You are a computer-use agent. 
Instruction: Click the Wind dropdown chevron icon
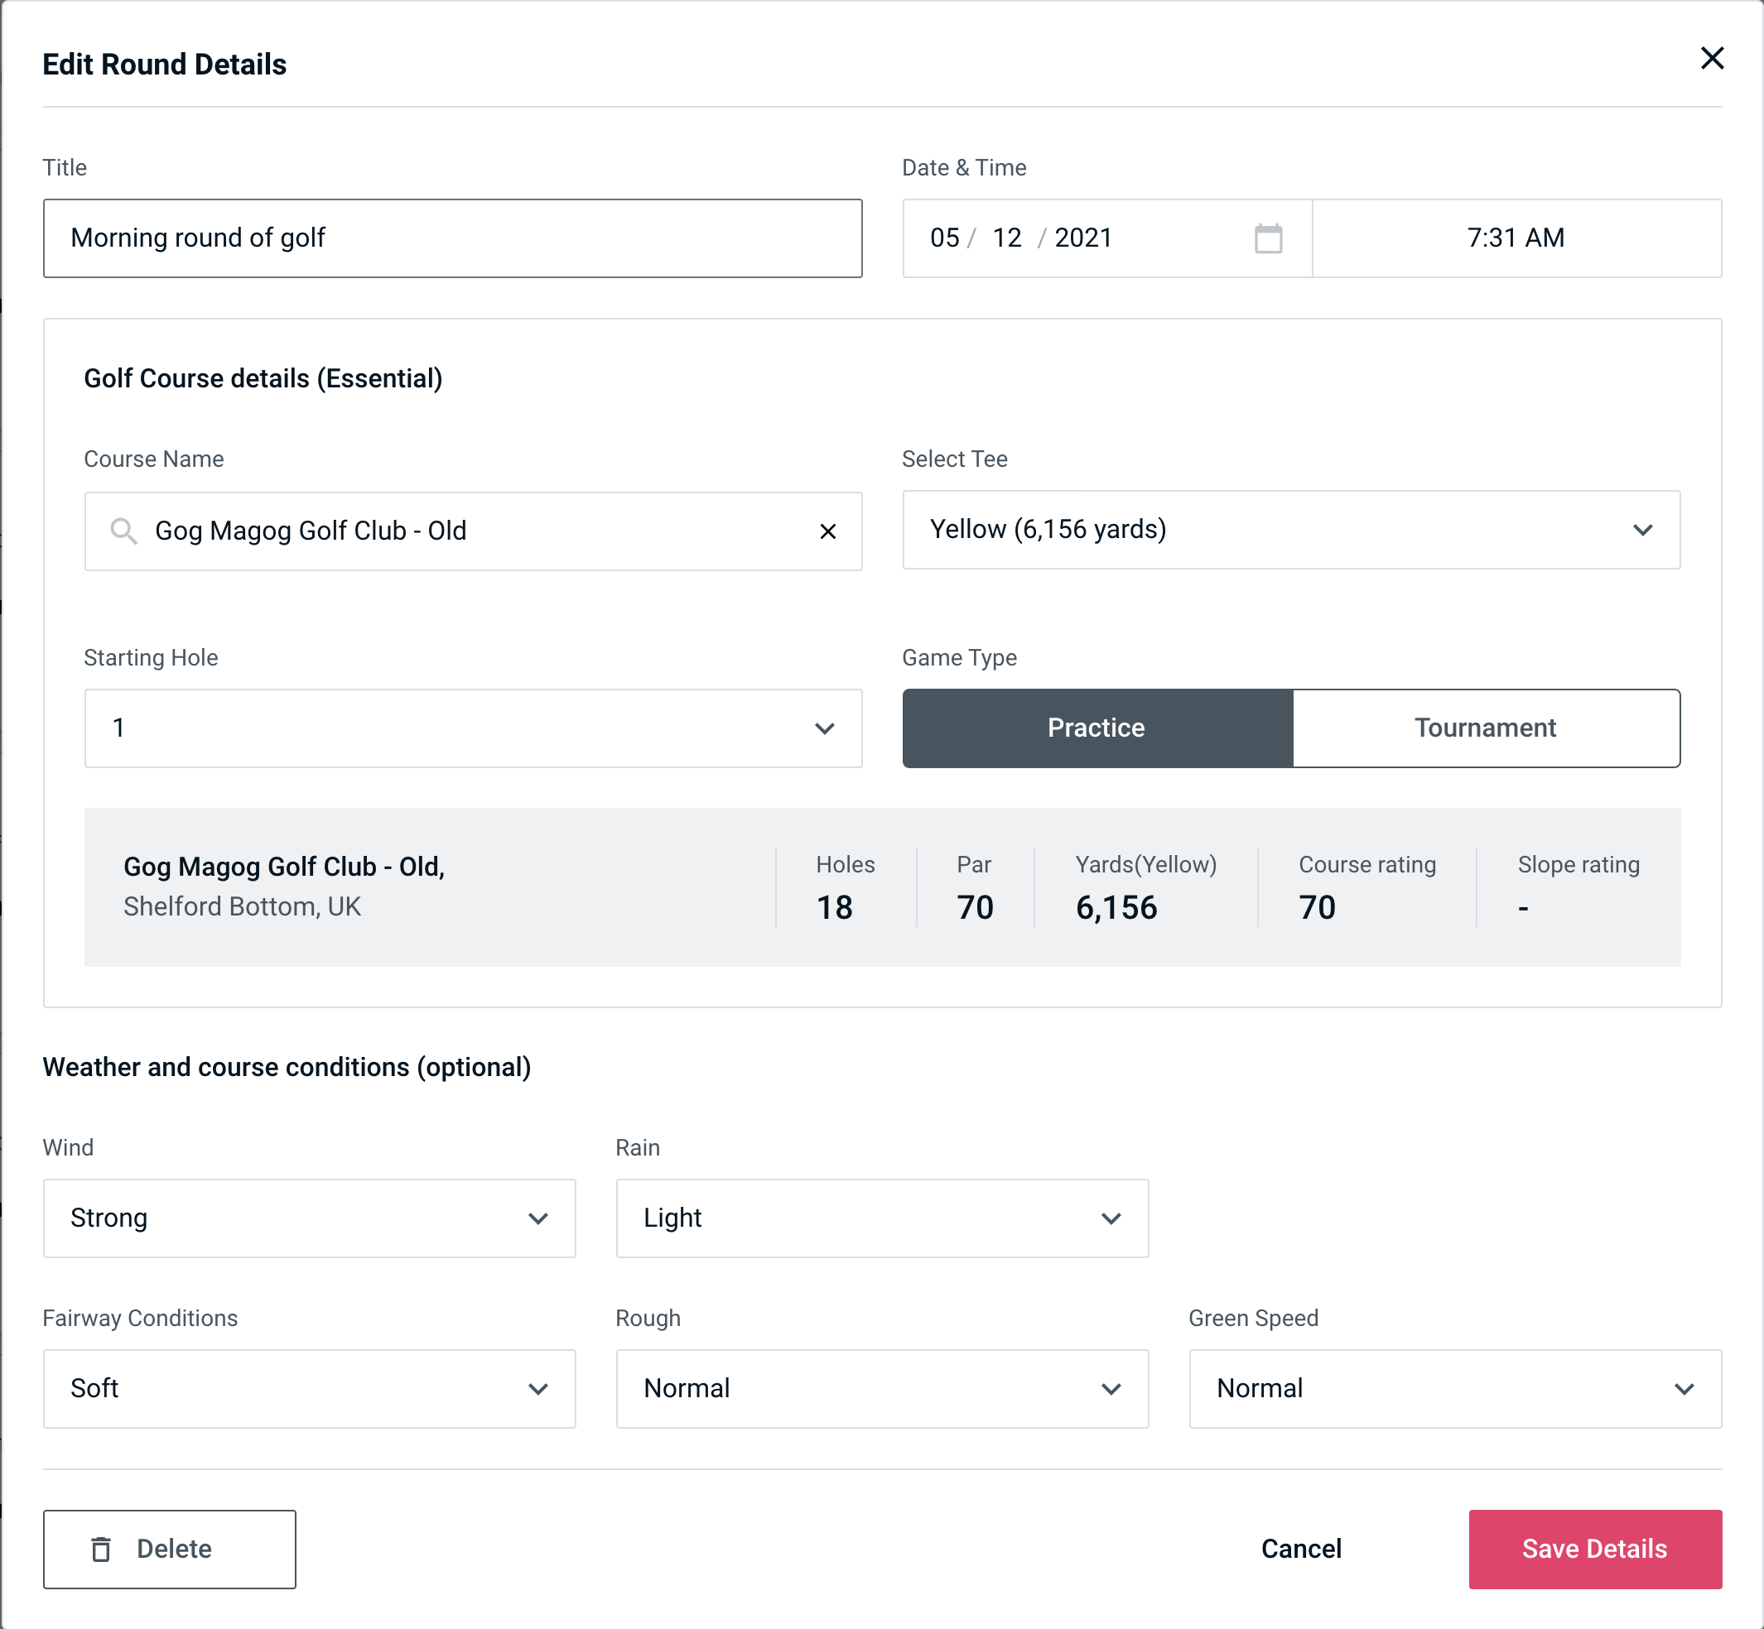point(539,1218)
